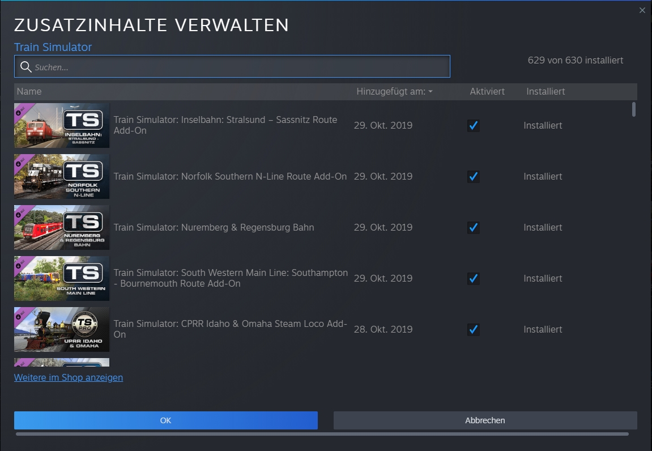Click the horizontal scrollbar at the bottom

tap(322, 434)
